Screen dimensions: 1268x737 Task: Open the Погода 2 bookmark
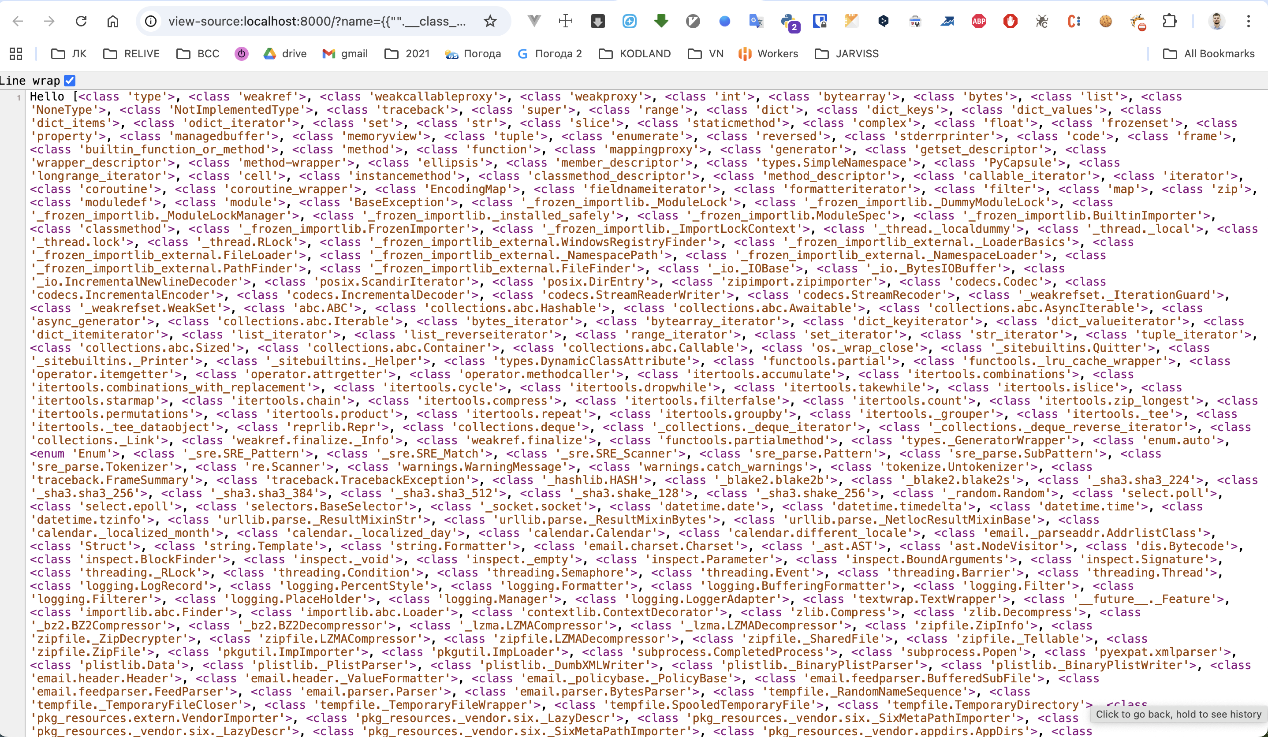(x=549, y=54)
